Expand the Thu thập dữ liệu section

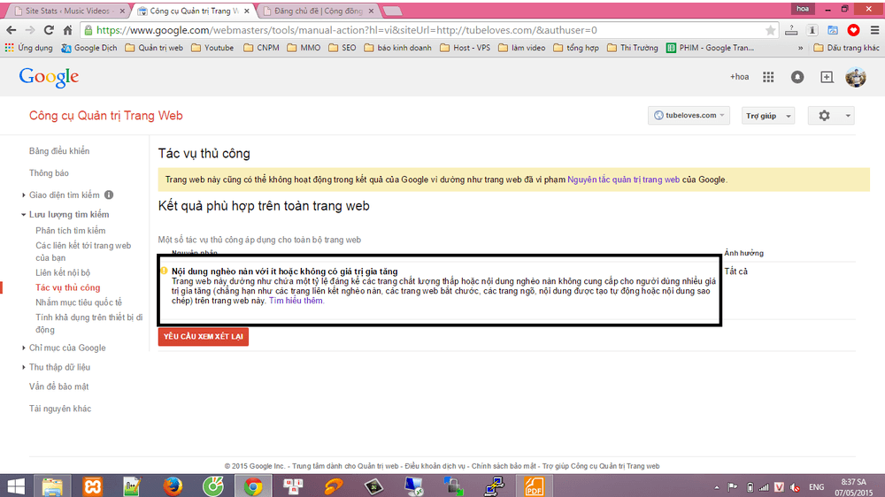(24, 367)
